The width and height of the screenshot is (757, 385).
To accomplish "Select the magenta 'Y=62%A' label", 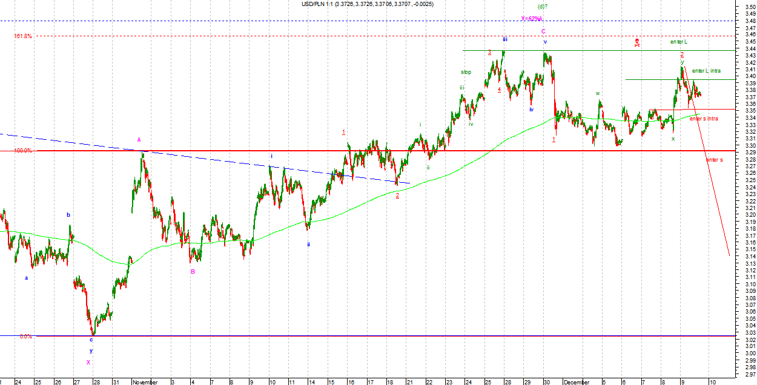I will coord(532,18).
